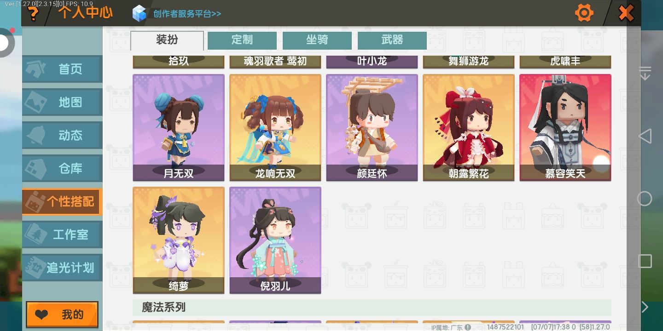Screen dimensions: 663x331
Task: Open 追光计划 in the sidebar
Action: pyautogui.click(x=62, y=268)
